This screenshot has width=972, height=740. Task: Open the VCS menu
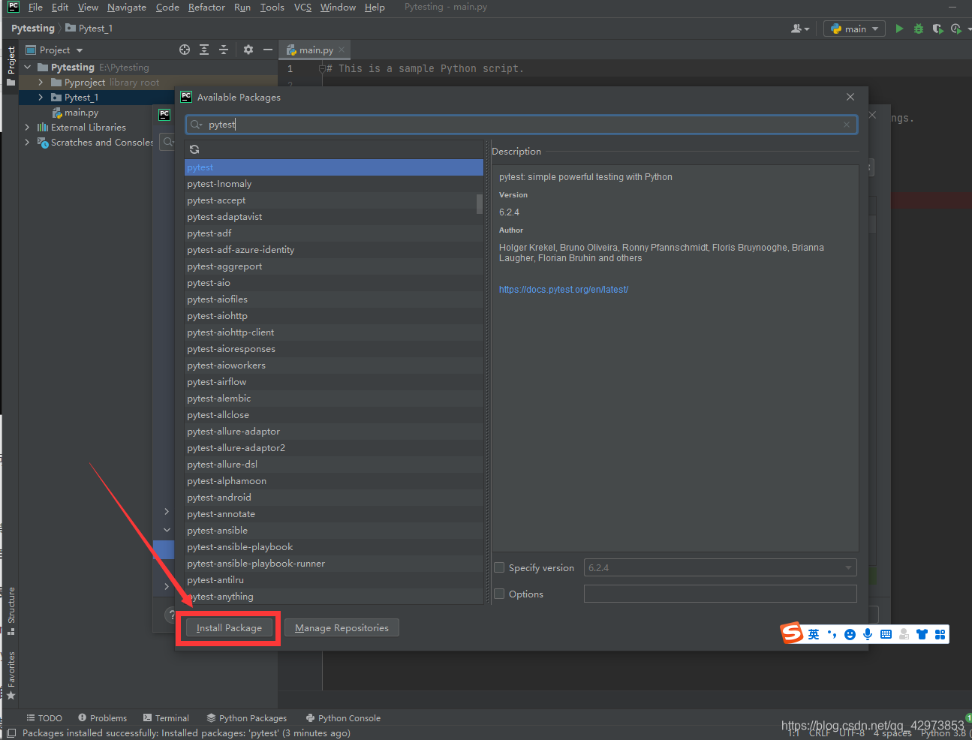(x=302, y=8)
